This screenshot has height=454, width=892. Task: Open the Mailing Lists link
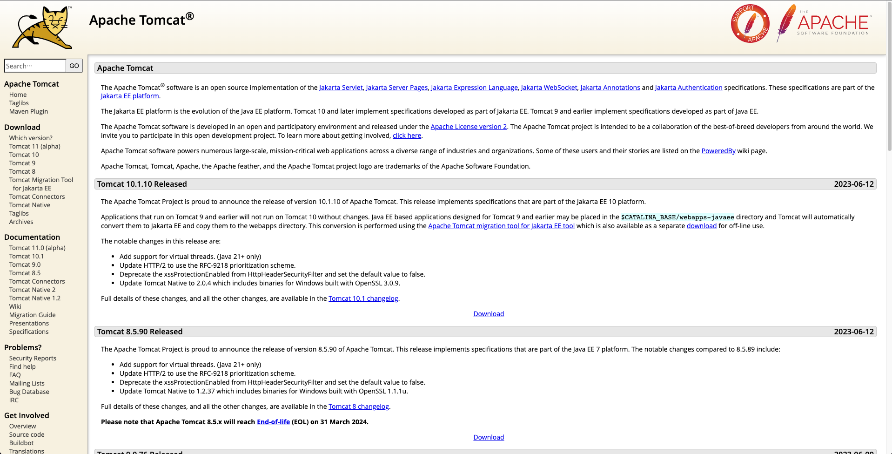point(27,383)
